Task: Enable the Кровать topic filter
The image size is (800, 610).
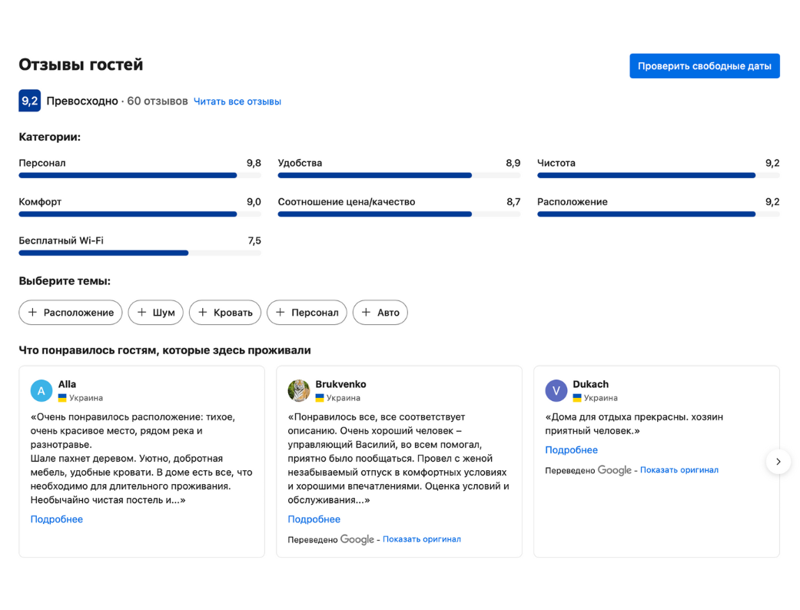Action: click(x=225, y=313)
